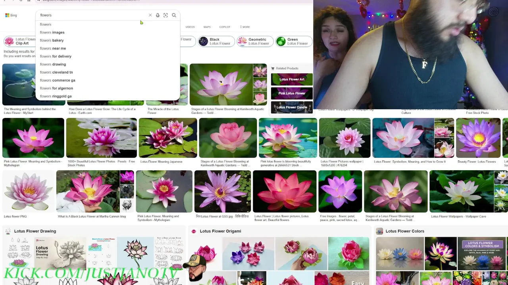Image resolution: width=508 pixels, height=285 pixels.
Task: Open Lotus Flower Drawing section heading
Action: coord(35,231)
